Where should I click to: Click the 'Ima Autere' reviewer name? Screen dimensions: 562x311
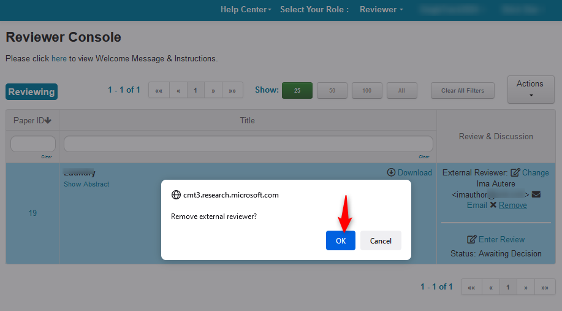point(496,183)
